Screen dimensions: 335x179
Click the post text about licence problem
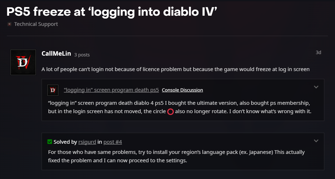(175, 70)
